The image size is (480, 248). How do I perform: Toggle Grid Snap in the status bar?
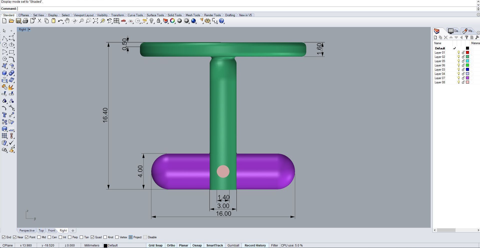[155, 246]
